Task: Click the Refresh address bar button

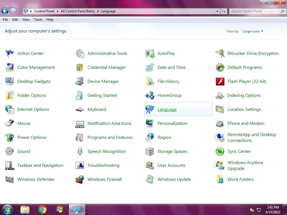Action: [x=223, y=11]
